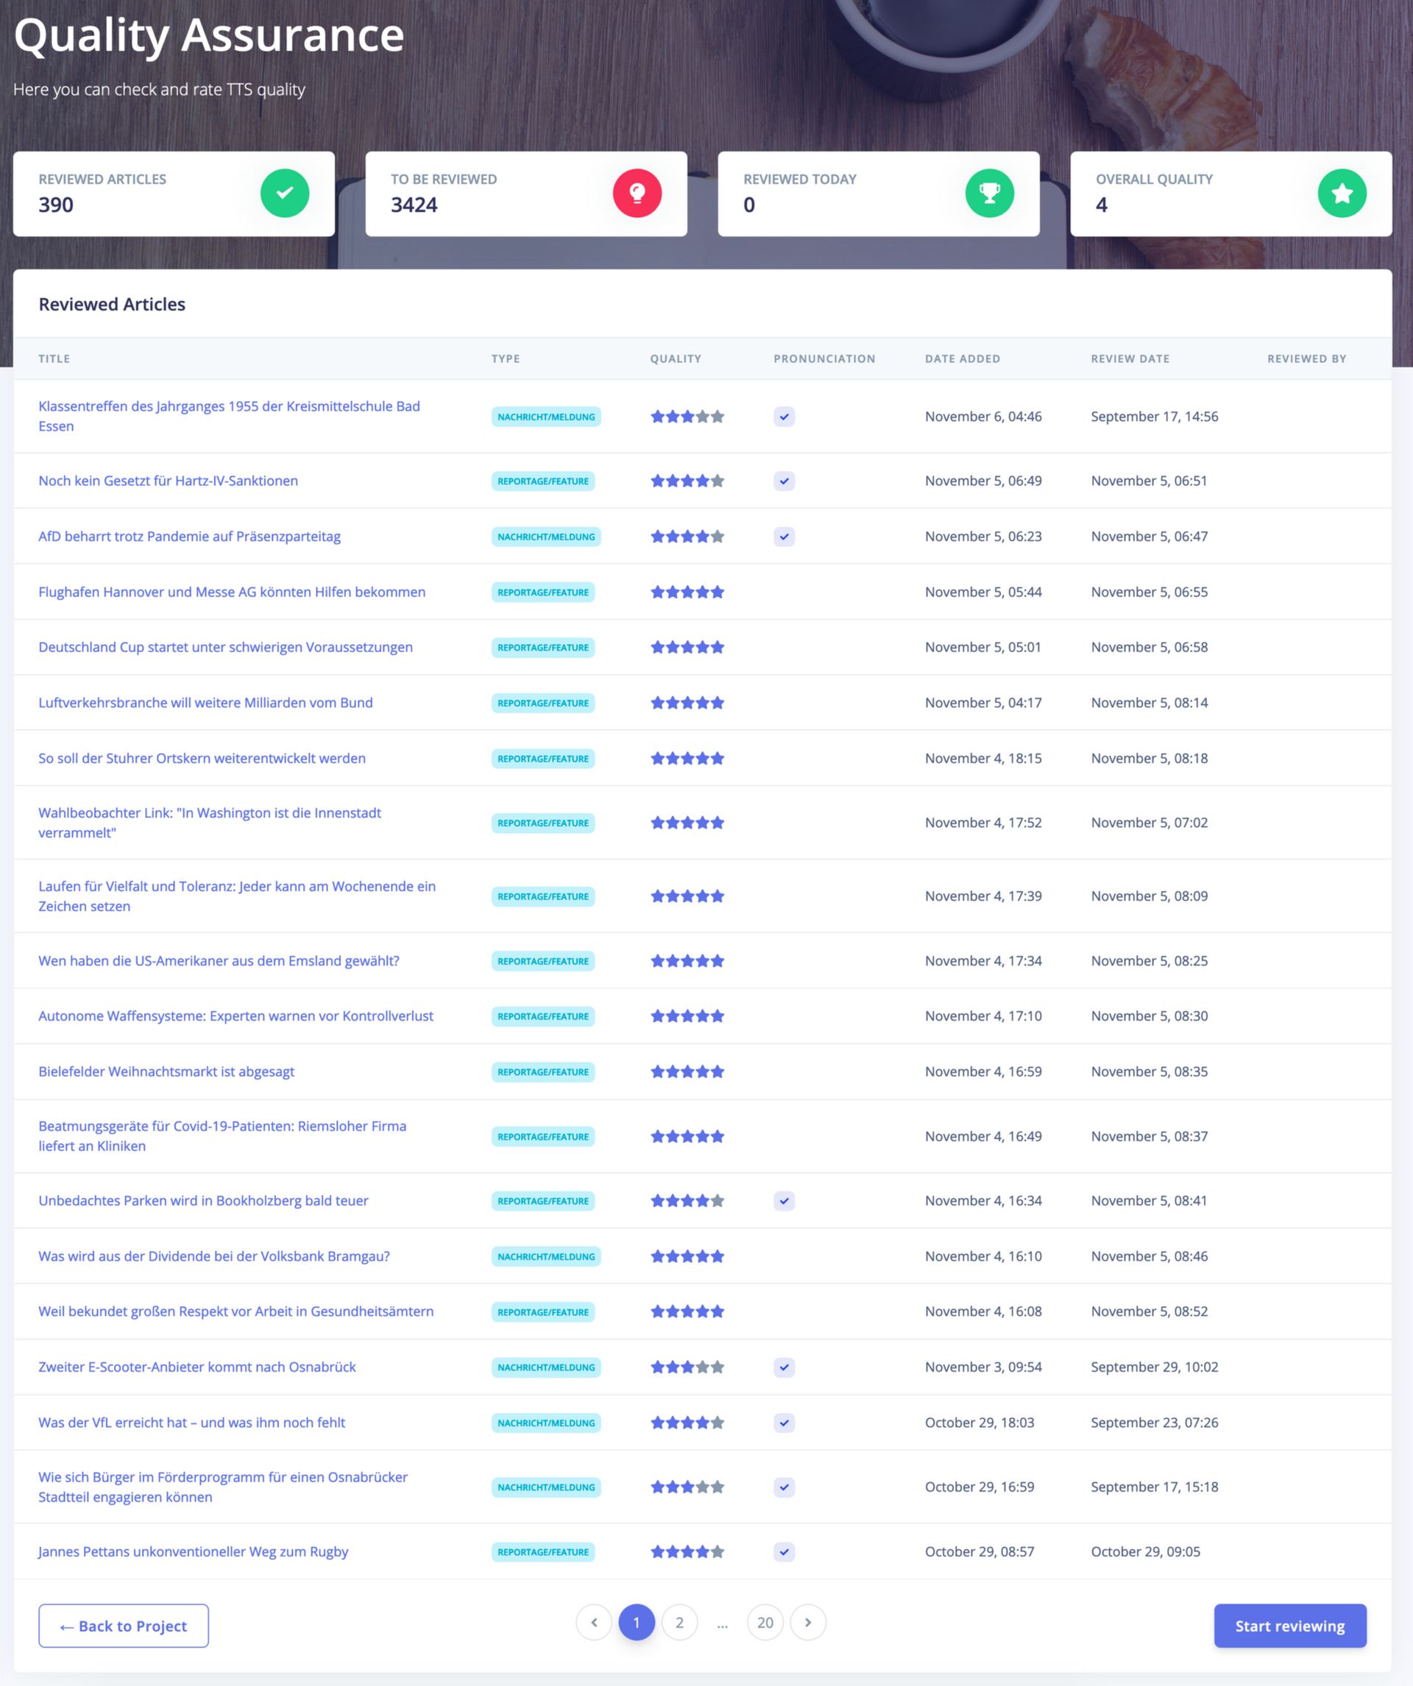Click the REVIEW DATE column header

pyautogui.click(x=1130, y=359)
